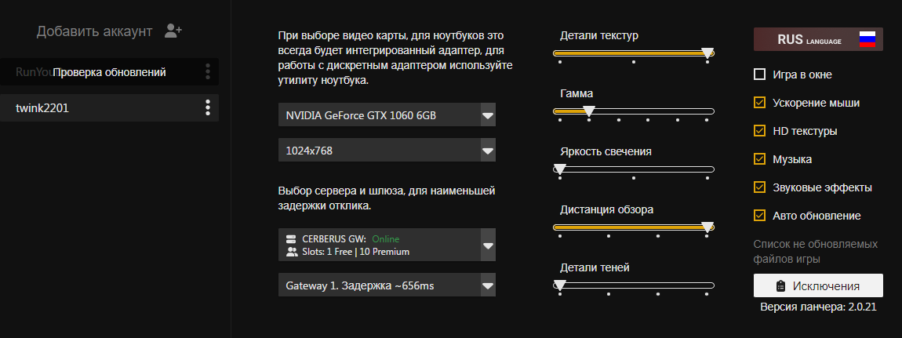Select the twink2201 account entry
This screenshot has width=902, height=338.
[109, 107]
